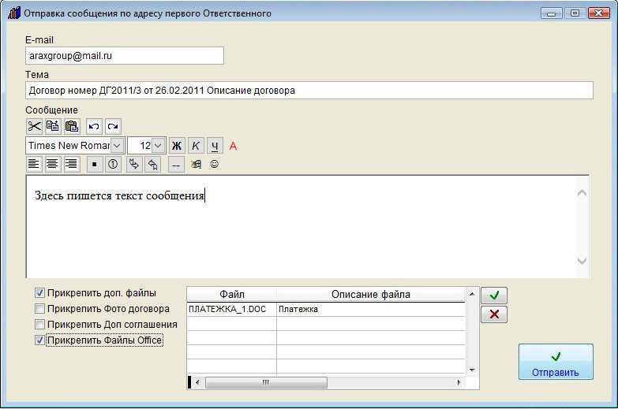Close the message window

click(599, 13)
